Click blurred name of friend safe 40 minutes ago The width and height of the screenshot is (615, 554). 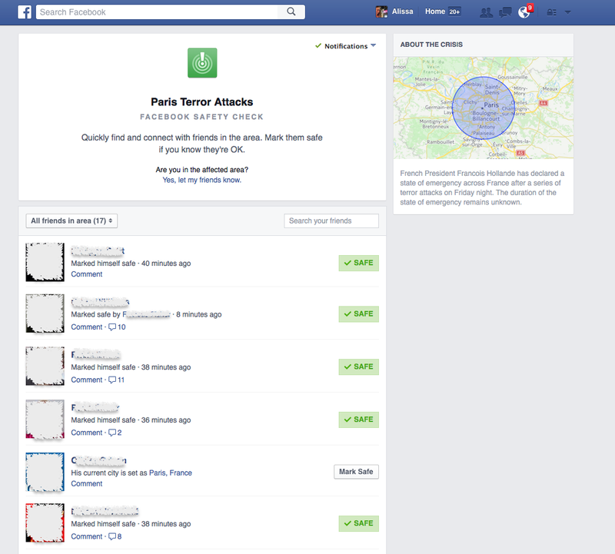98,250
